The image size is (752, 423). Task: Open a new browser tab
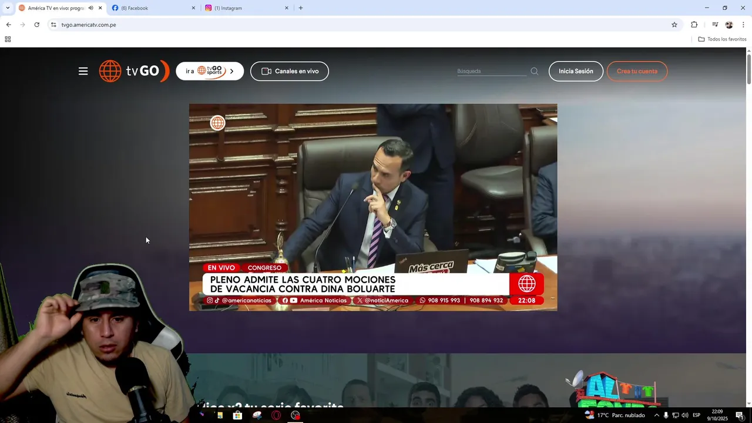pyautogui.click(x=301, y=8)
